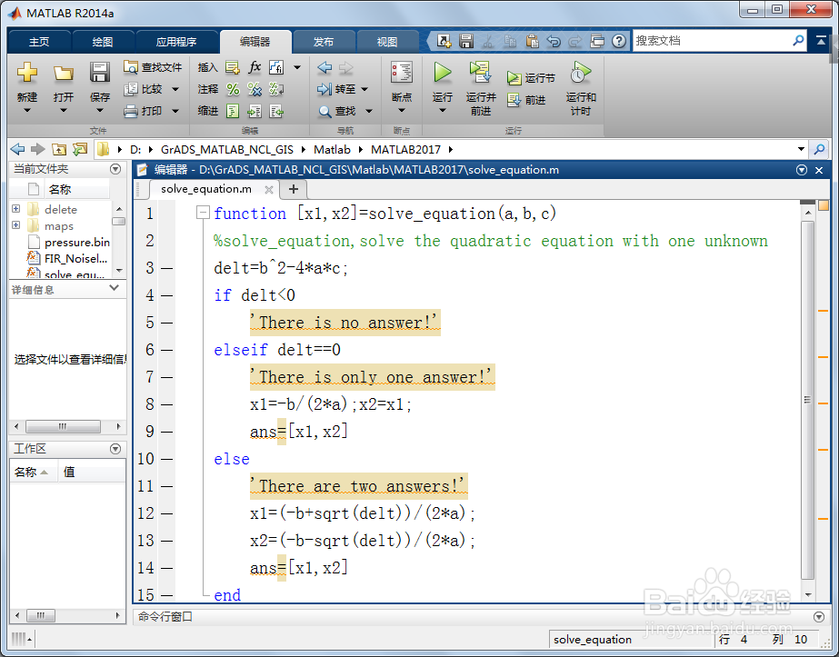The width and height of the screenshot is (839, 657).
Task: Navigate back with the blue left arrow
Action: click(325, 68)
